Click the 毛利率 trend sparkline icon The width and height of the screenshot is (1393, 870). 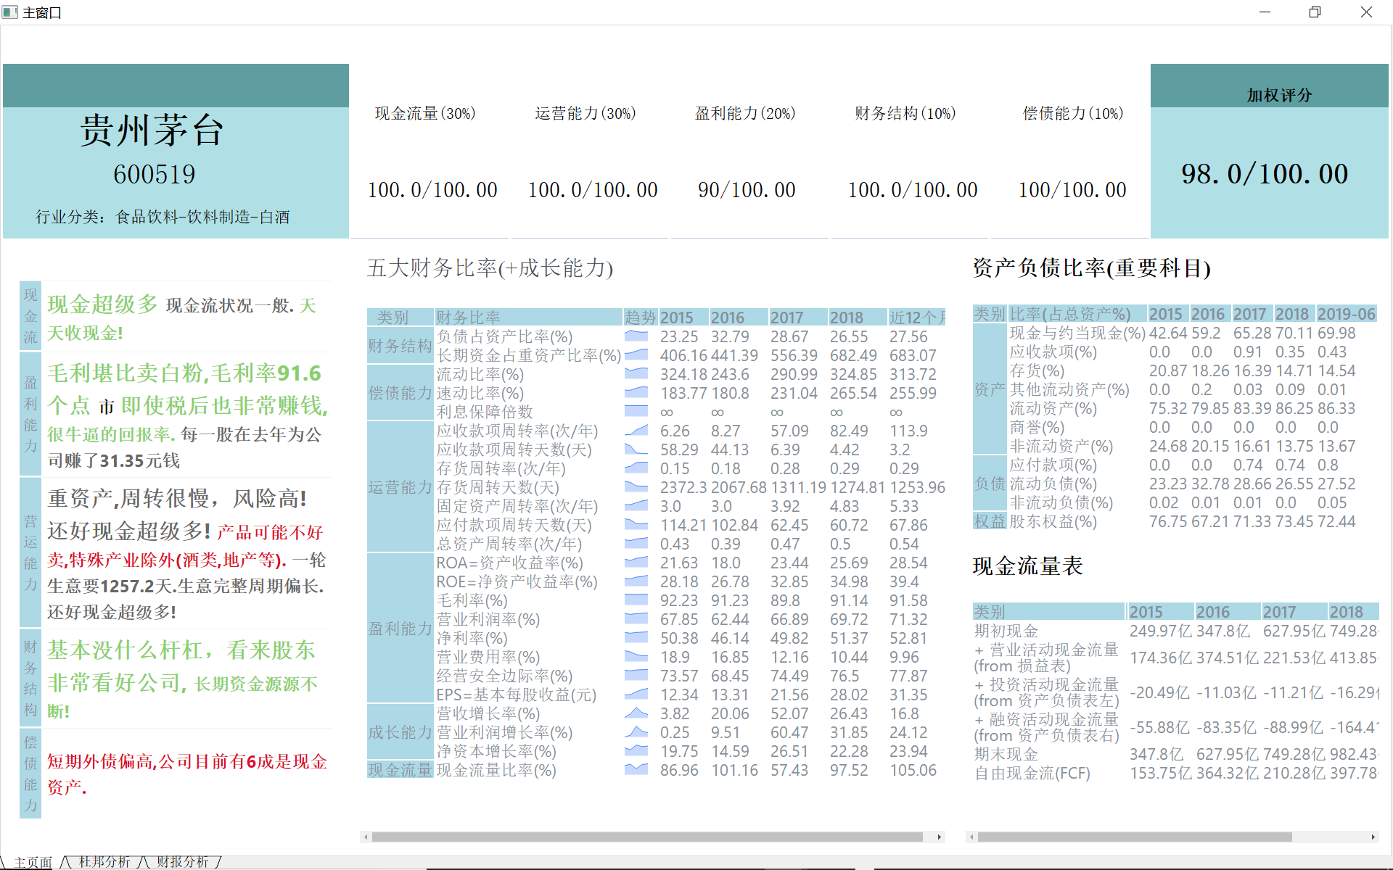tap(636, 600)
